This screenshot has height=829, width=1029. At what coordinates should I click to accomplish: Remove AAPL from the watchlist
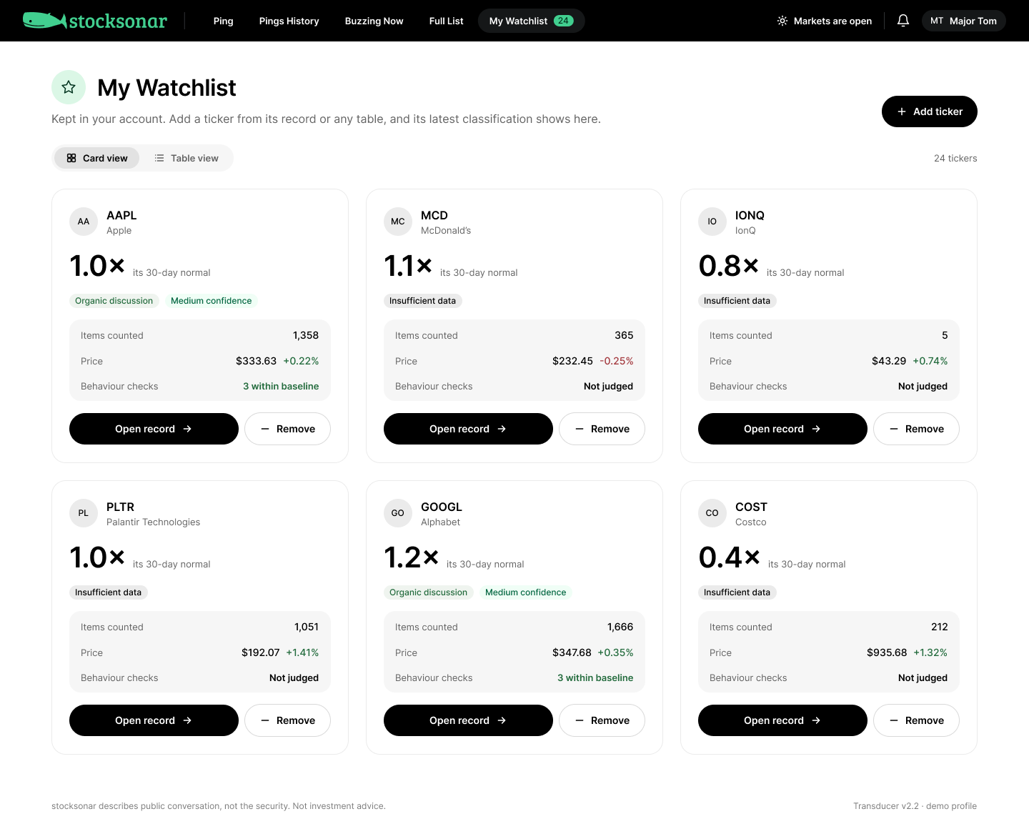287,429
